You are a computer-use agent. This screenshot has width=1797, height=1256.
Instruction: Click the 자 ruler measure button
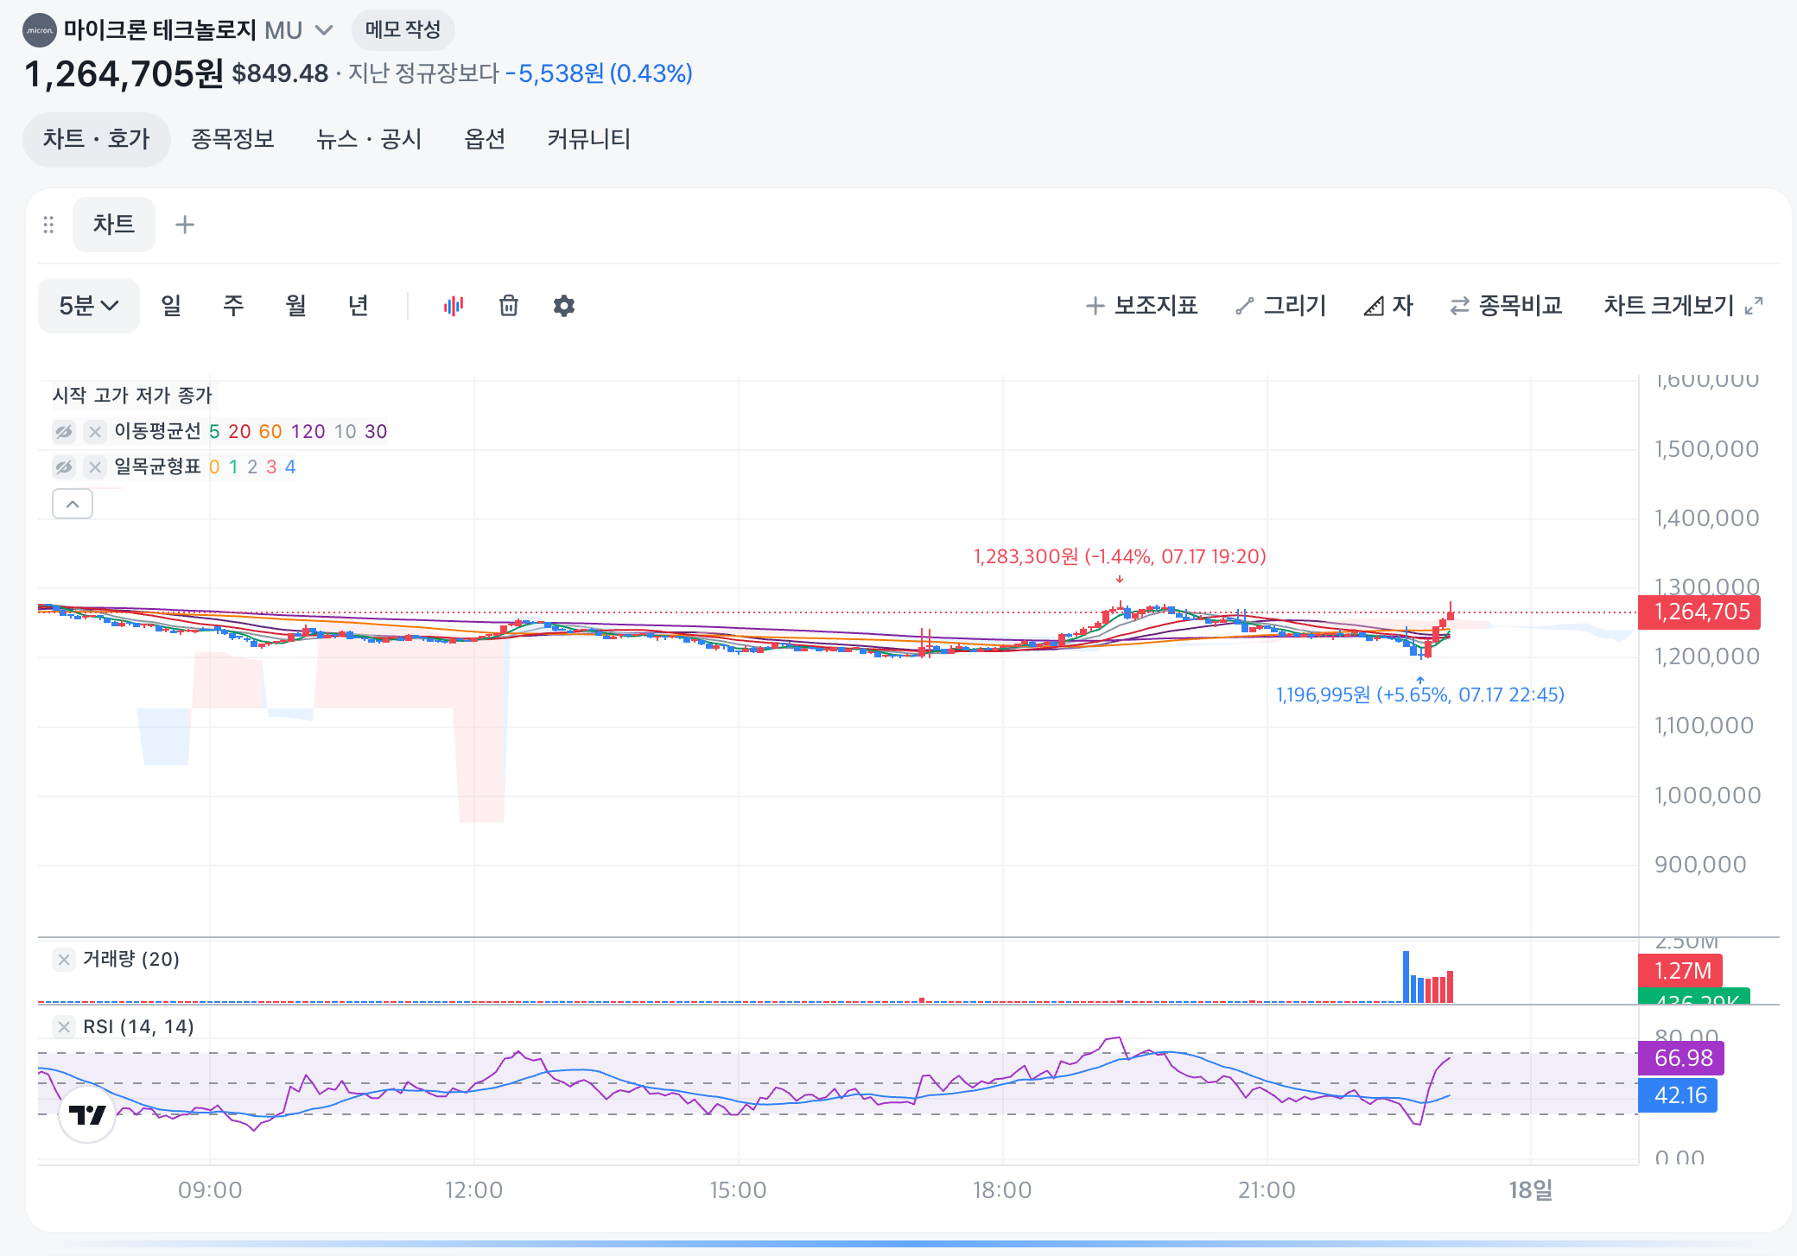(x=1388, y=306)
